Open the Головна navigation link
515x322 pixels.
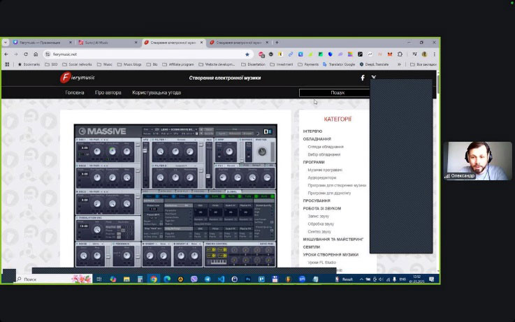pyautogui.click(x=75, y=93)
